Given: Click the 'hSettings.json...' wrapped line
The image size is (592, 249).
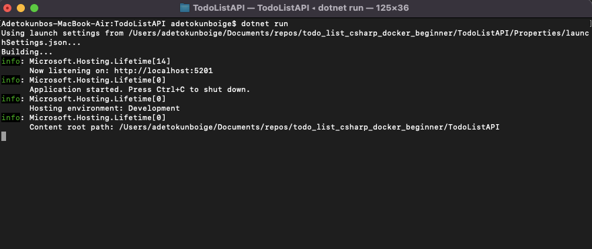Looking at the screenshot, I should click(41, 43).
